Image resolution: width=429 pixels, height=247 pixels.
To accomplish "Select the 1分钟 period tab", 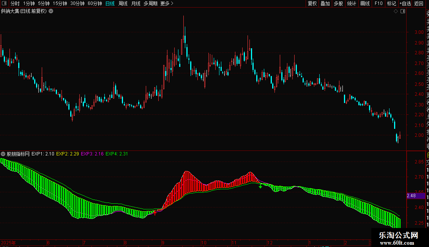I will coord(29,3).
